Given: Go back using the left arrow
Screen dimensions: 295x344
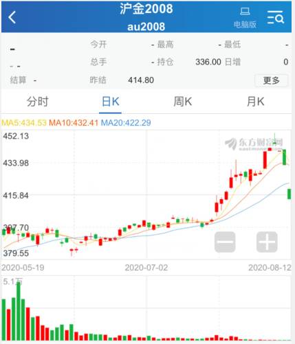Looking at the screenshot, I should [x=12, y=17].
